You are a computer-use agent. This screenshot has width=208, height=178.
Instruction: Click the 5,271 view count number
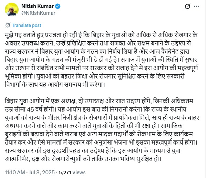65,172
